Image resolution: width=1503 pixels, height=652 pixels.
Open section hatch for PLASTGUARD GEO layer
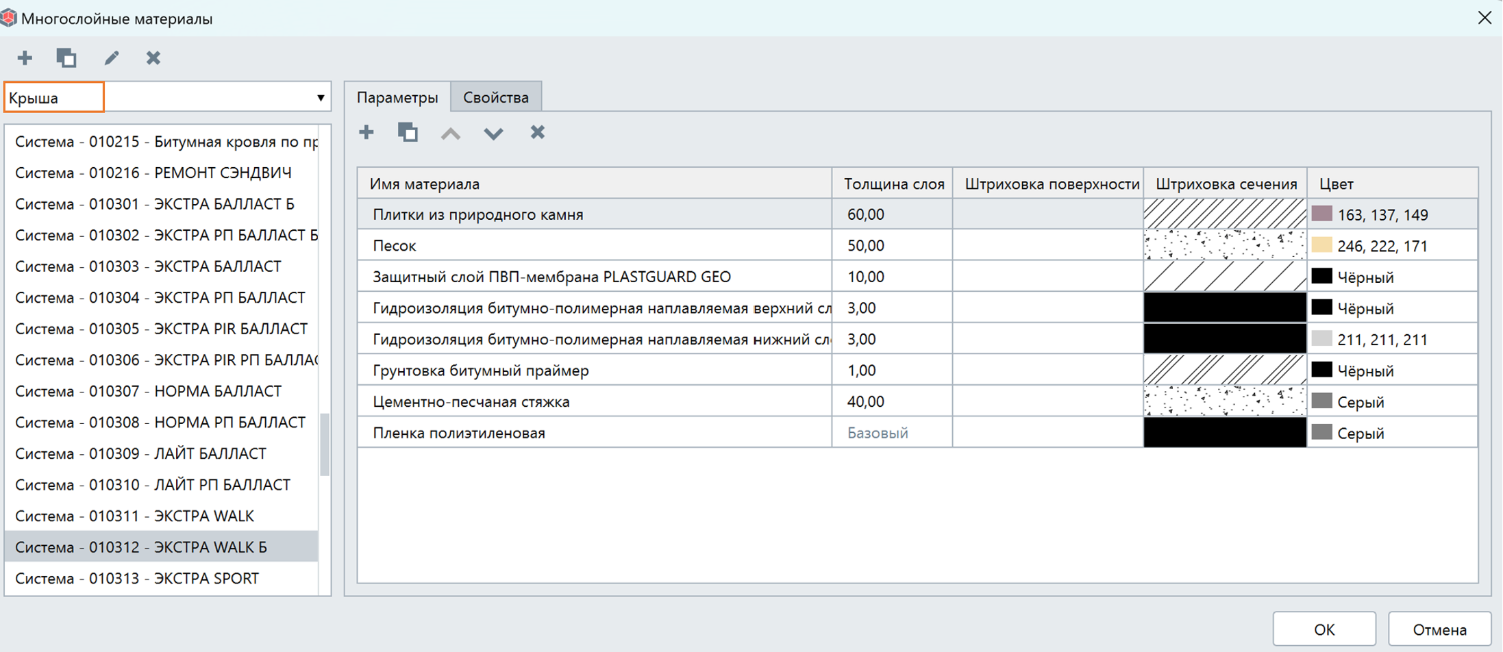(1225, 276)
